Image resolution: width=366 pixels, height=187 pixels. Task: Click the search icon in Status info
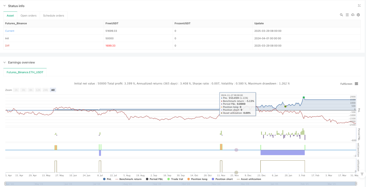(x=341, y=15)
